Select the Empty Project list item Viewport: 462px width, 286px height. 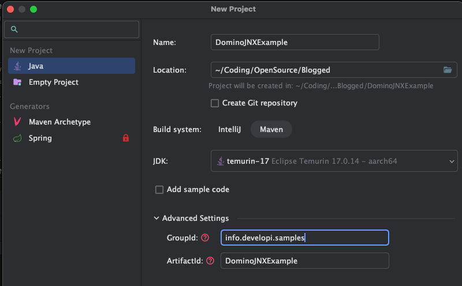click(53, 82)
